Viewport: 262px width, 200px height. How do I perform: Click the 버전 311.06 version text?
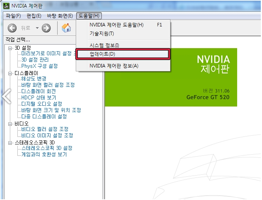coord(216,91)
